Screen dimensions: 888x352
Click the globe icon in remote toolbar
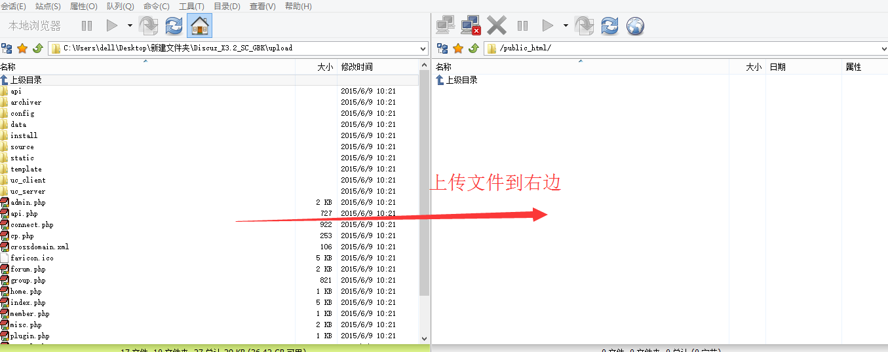pos(635,26)
